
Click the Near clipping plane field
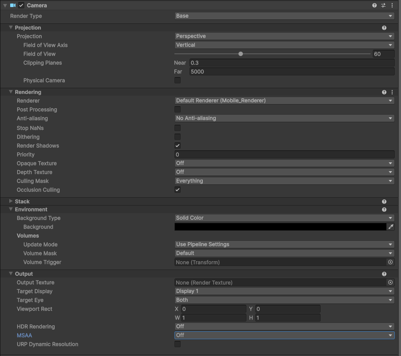292,63
